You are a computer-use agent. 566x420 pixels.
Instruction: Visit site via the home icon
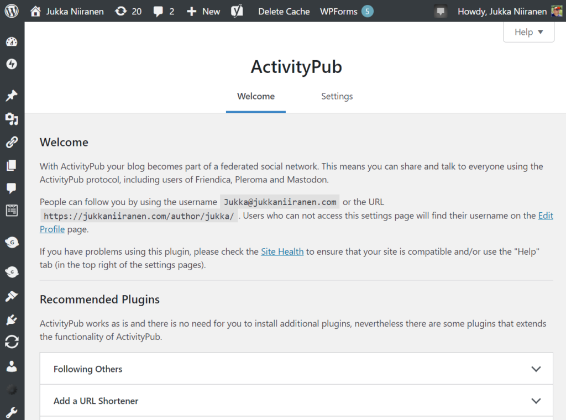[x=35, y=11]
